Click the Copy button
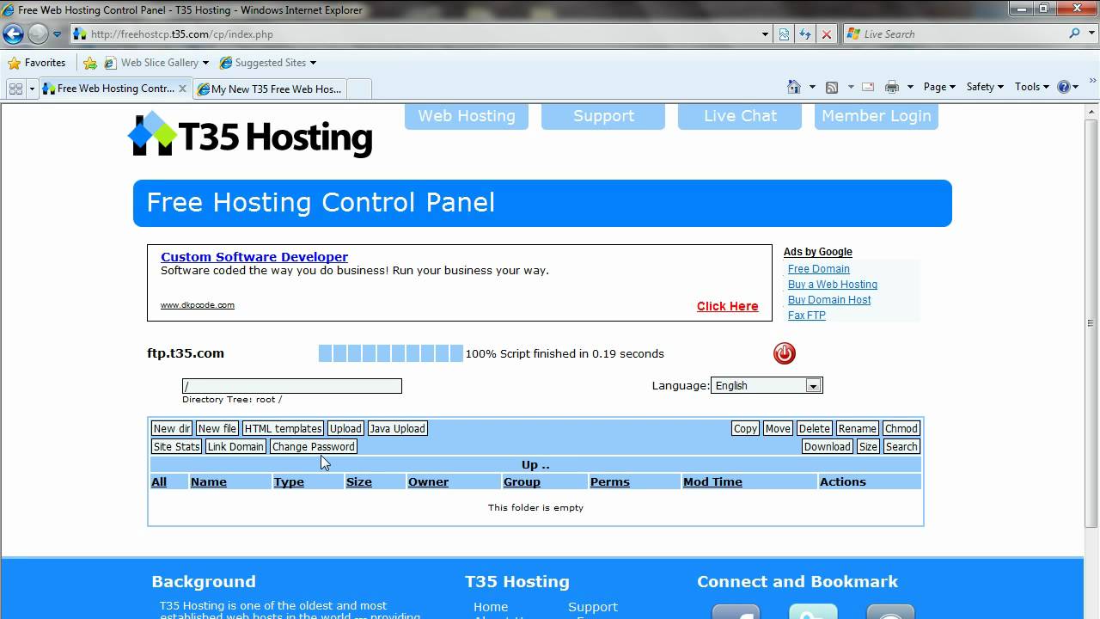 tap(745, 428)
